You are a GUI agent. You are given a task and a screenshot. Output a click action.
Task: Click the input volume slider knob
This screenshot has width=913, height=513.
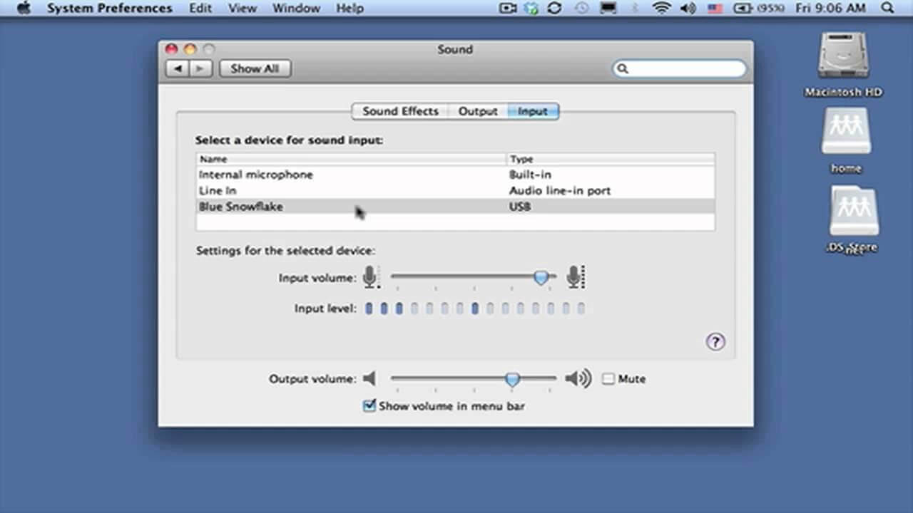click(x=541, y=277)
